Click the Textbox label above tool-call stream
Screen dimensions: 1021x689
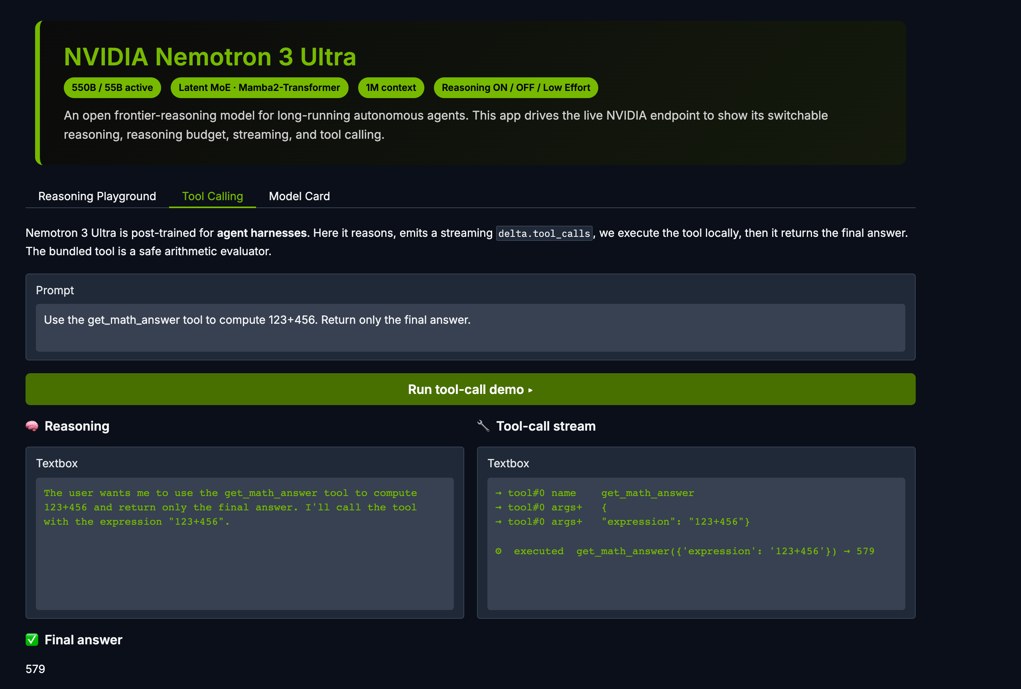tap(508, 463)
